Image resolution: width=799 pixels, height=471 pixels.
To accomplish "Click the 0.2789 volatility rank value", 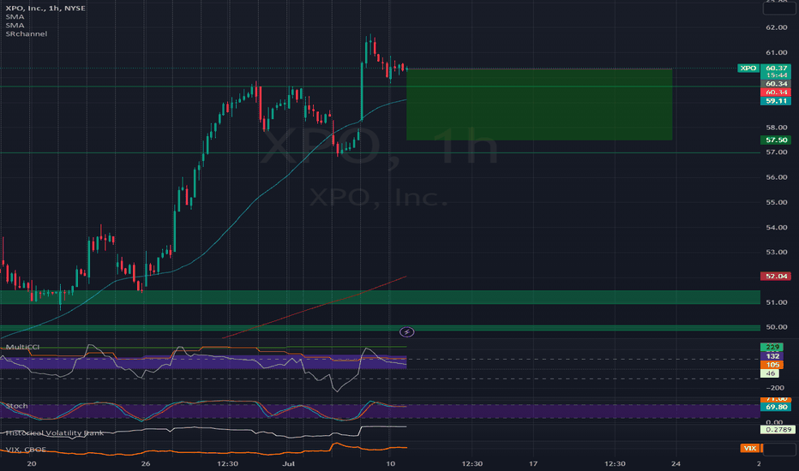I will (778, 429).
